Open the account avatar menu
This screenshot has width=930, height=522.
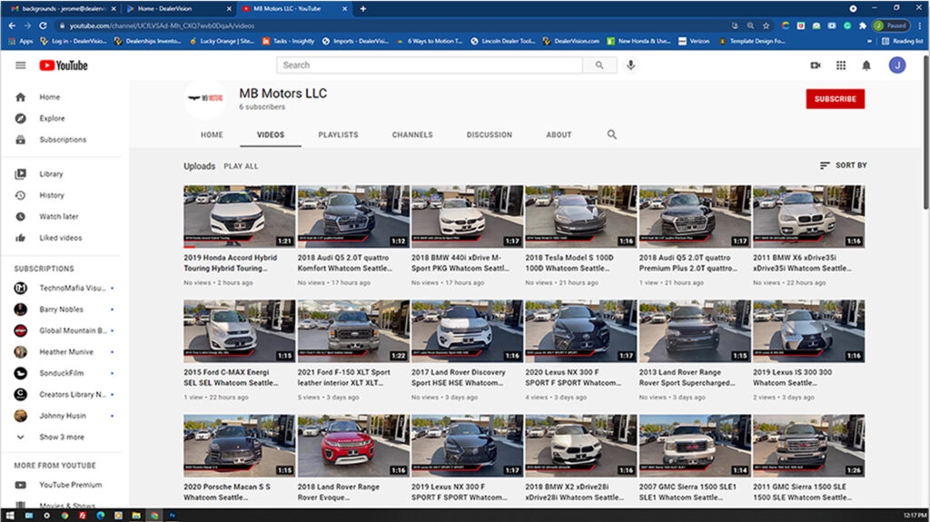point(896,65)
